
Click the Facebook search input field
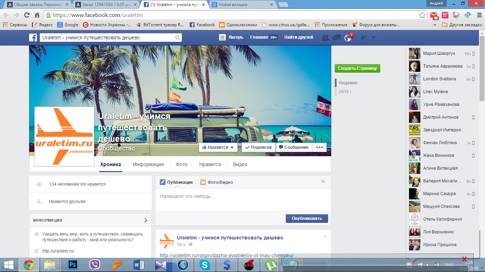107,38
